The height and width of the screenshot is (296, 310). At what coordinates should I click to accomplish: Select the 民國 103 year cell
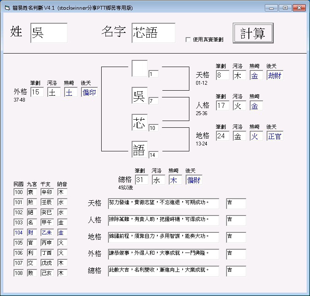click(19, 223)
